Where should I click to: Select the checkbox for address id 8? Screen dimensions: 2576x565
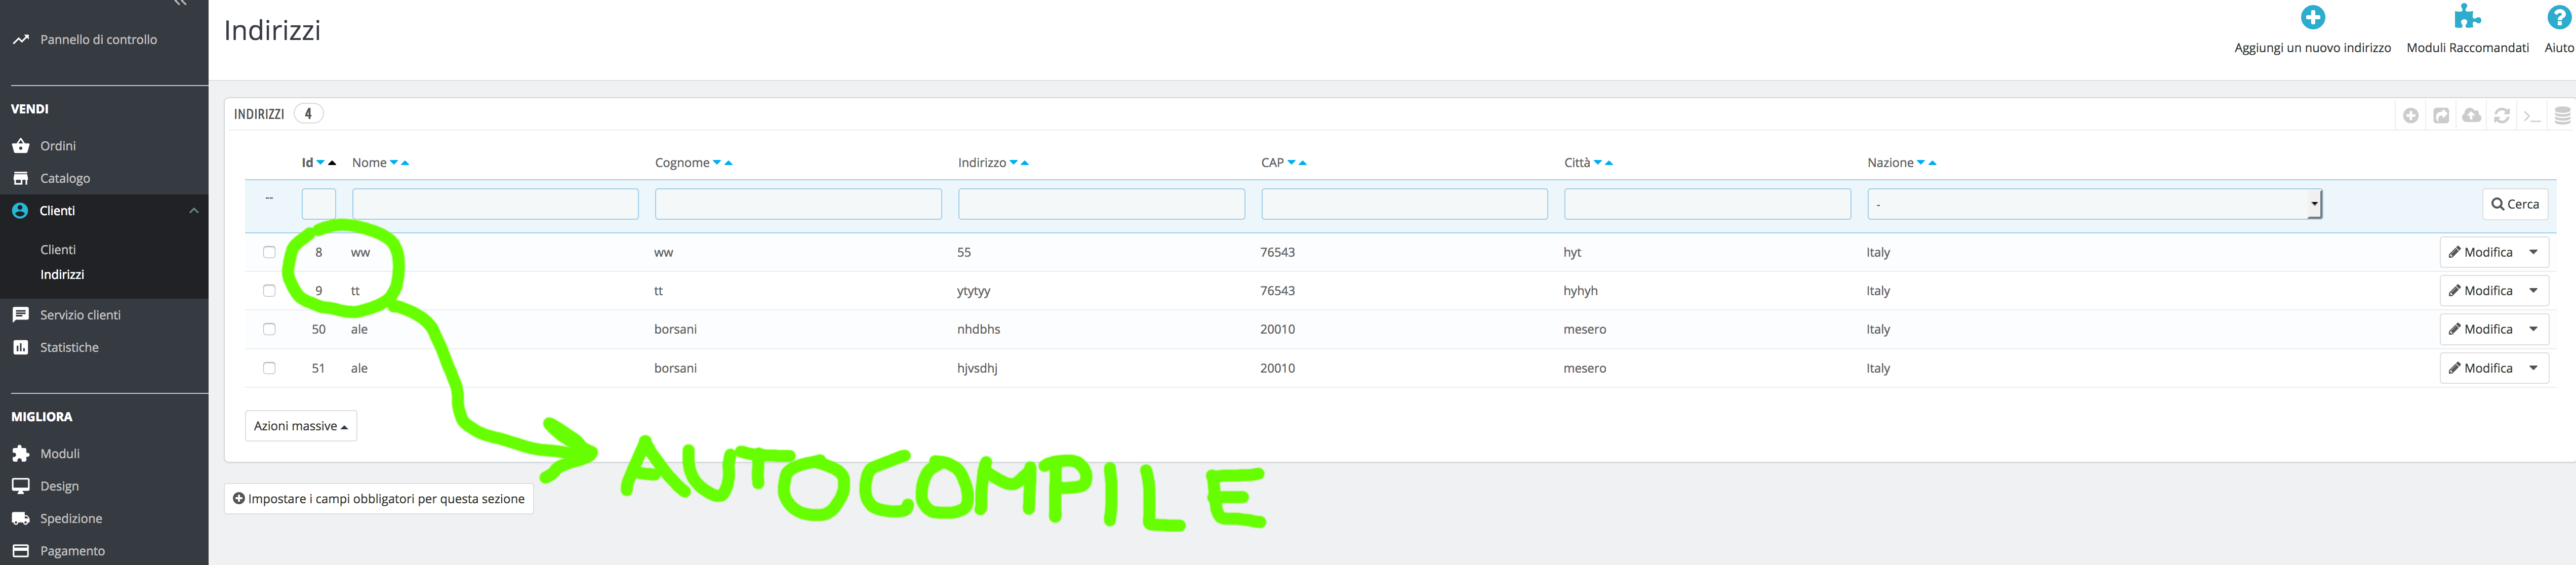pos(269,252)
